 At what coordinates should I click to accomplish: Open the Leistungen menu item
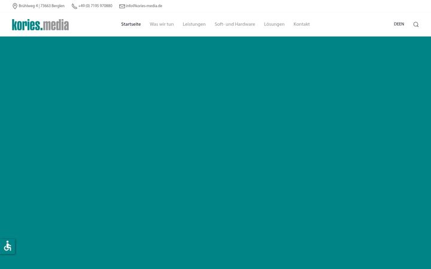click(x=194, y=24)
